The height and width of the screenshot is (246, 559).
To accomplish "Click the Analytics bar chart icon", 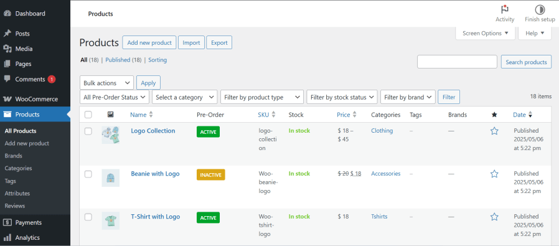I will coord(7,238).
